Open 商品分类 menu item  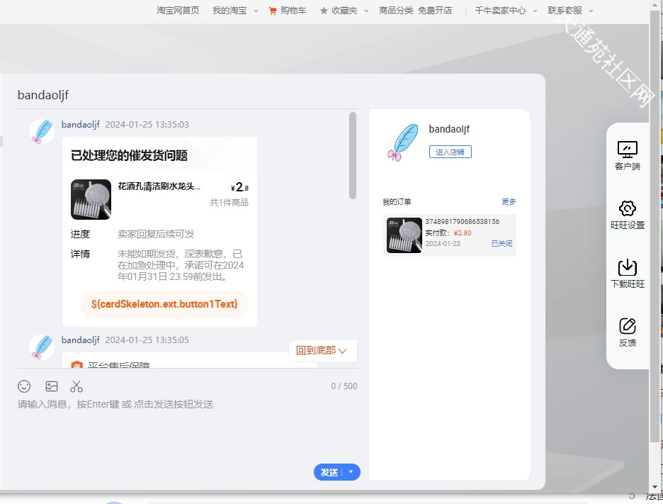pos(396,11)
